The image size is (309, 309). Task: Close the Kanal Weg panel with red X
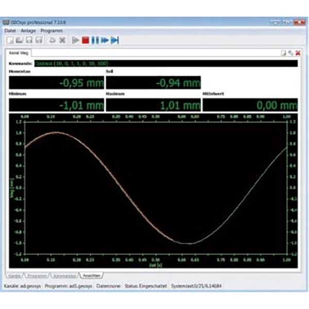coord(297,53)
